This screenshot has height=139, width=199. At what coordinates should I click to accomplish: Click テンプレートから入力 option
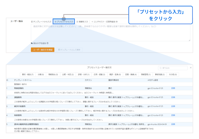coord(41,21)
